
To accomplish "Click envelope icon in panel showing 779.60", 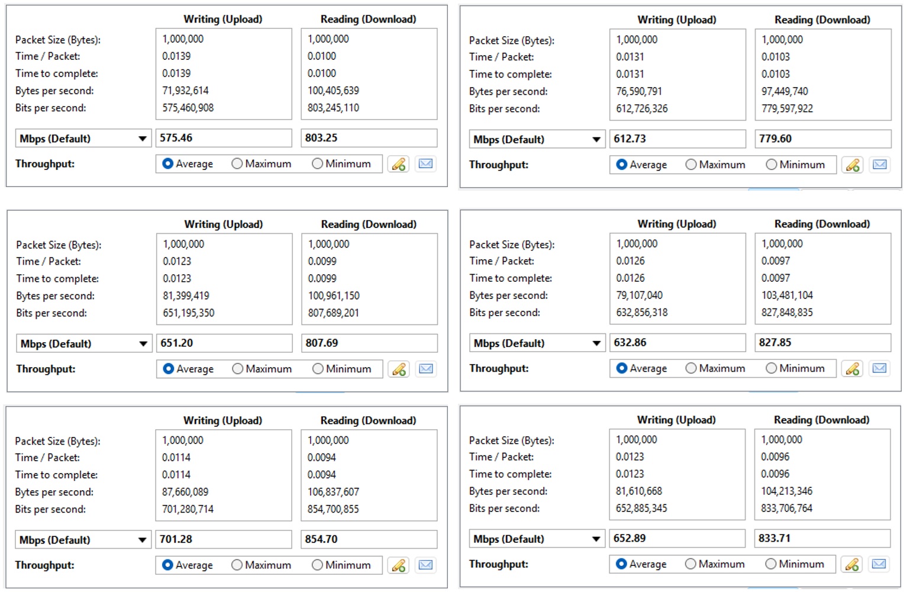I will pos(880,165).
